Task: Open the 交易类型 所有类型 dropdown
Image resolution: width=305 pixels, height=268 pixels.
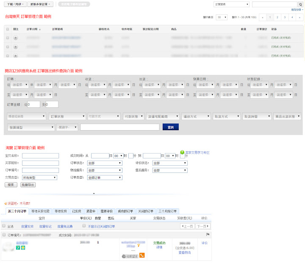Action: 40,178
